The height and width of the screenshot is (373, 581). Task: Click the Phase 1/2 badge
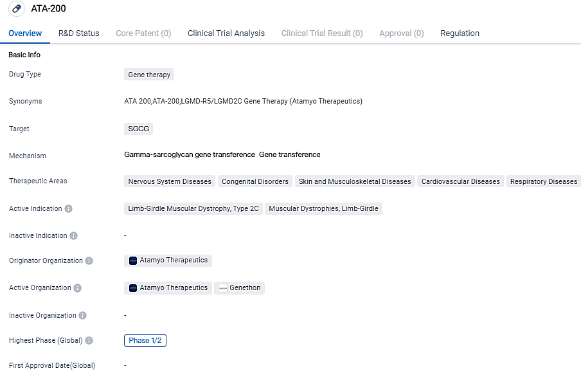pos(145,341)
